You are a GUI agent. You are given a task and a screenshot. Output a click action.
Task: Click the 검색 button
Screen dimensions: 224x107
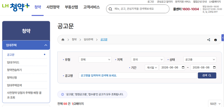[x=207, y=76]
